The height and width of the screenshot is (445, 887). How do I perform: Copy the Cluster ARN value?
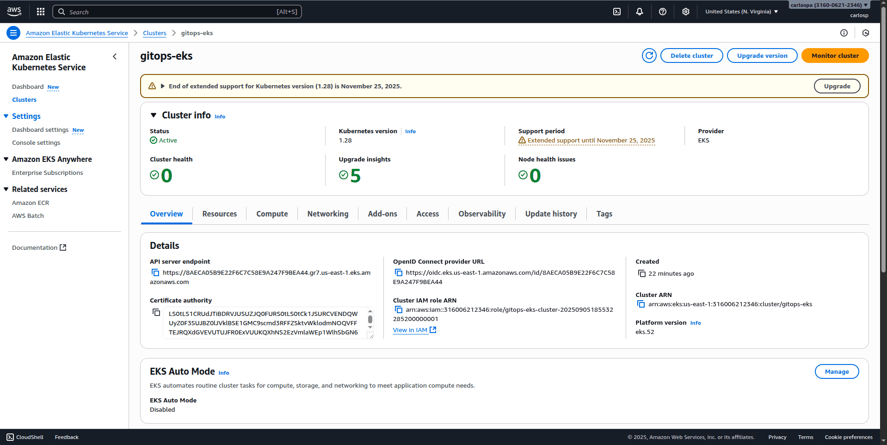[x=641, y=304]
